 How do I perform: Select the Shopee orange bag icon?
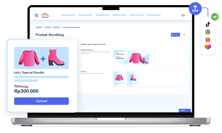coord(208,39)
